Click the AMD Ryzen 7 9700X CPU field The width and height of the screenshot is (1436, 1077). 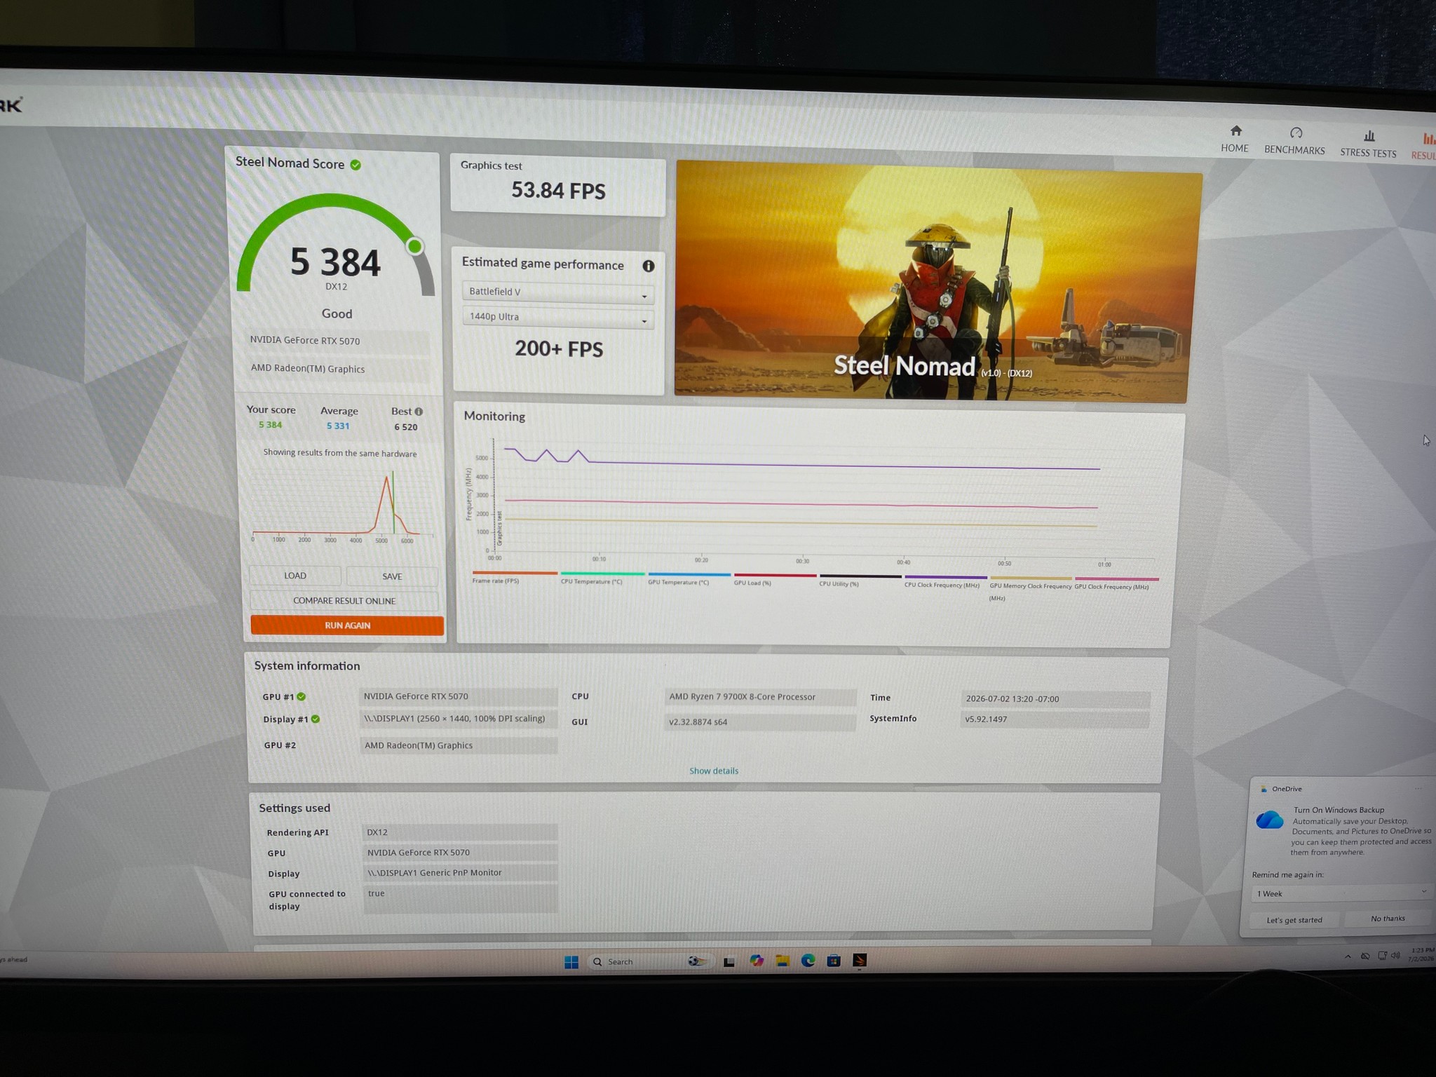coord(761,697)
